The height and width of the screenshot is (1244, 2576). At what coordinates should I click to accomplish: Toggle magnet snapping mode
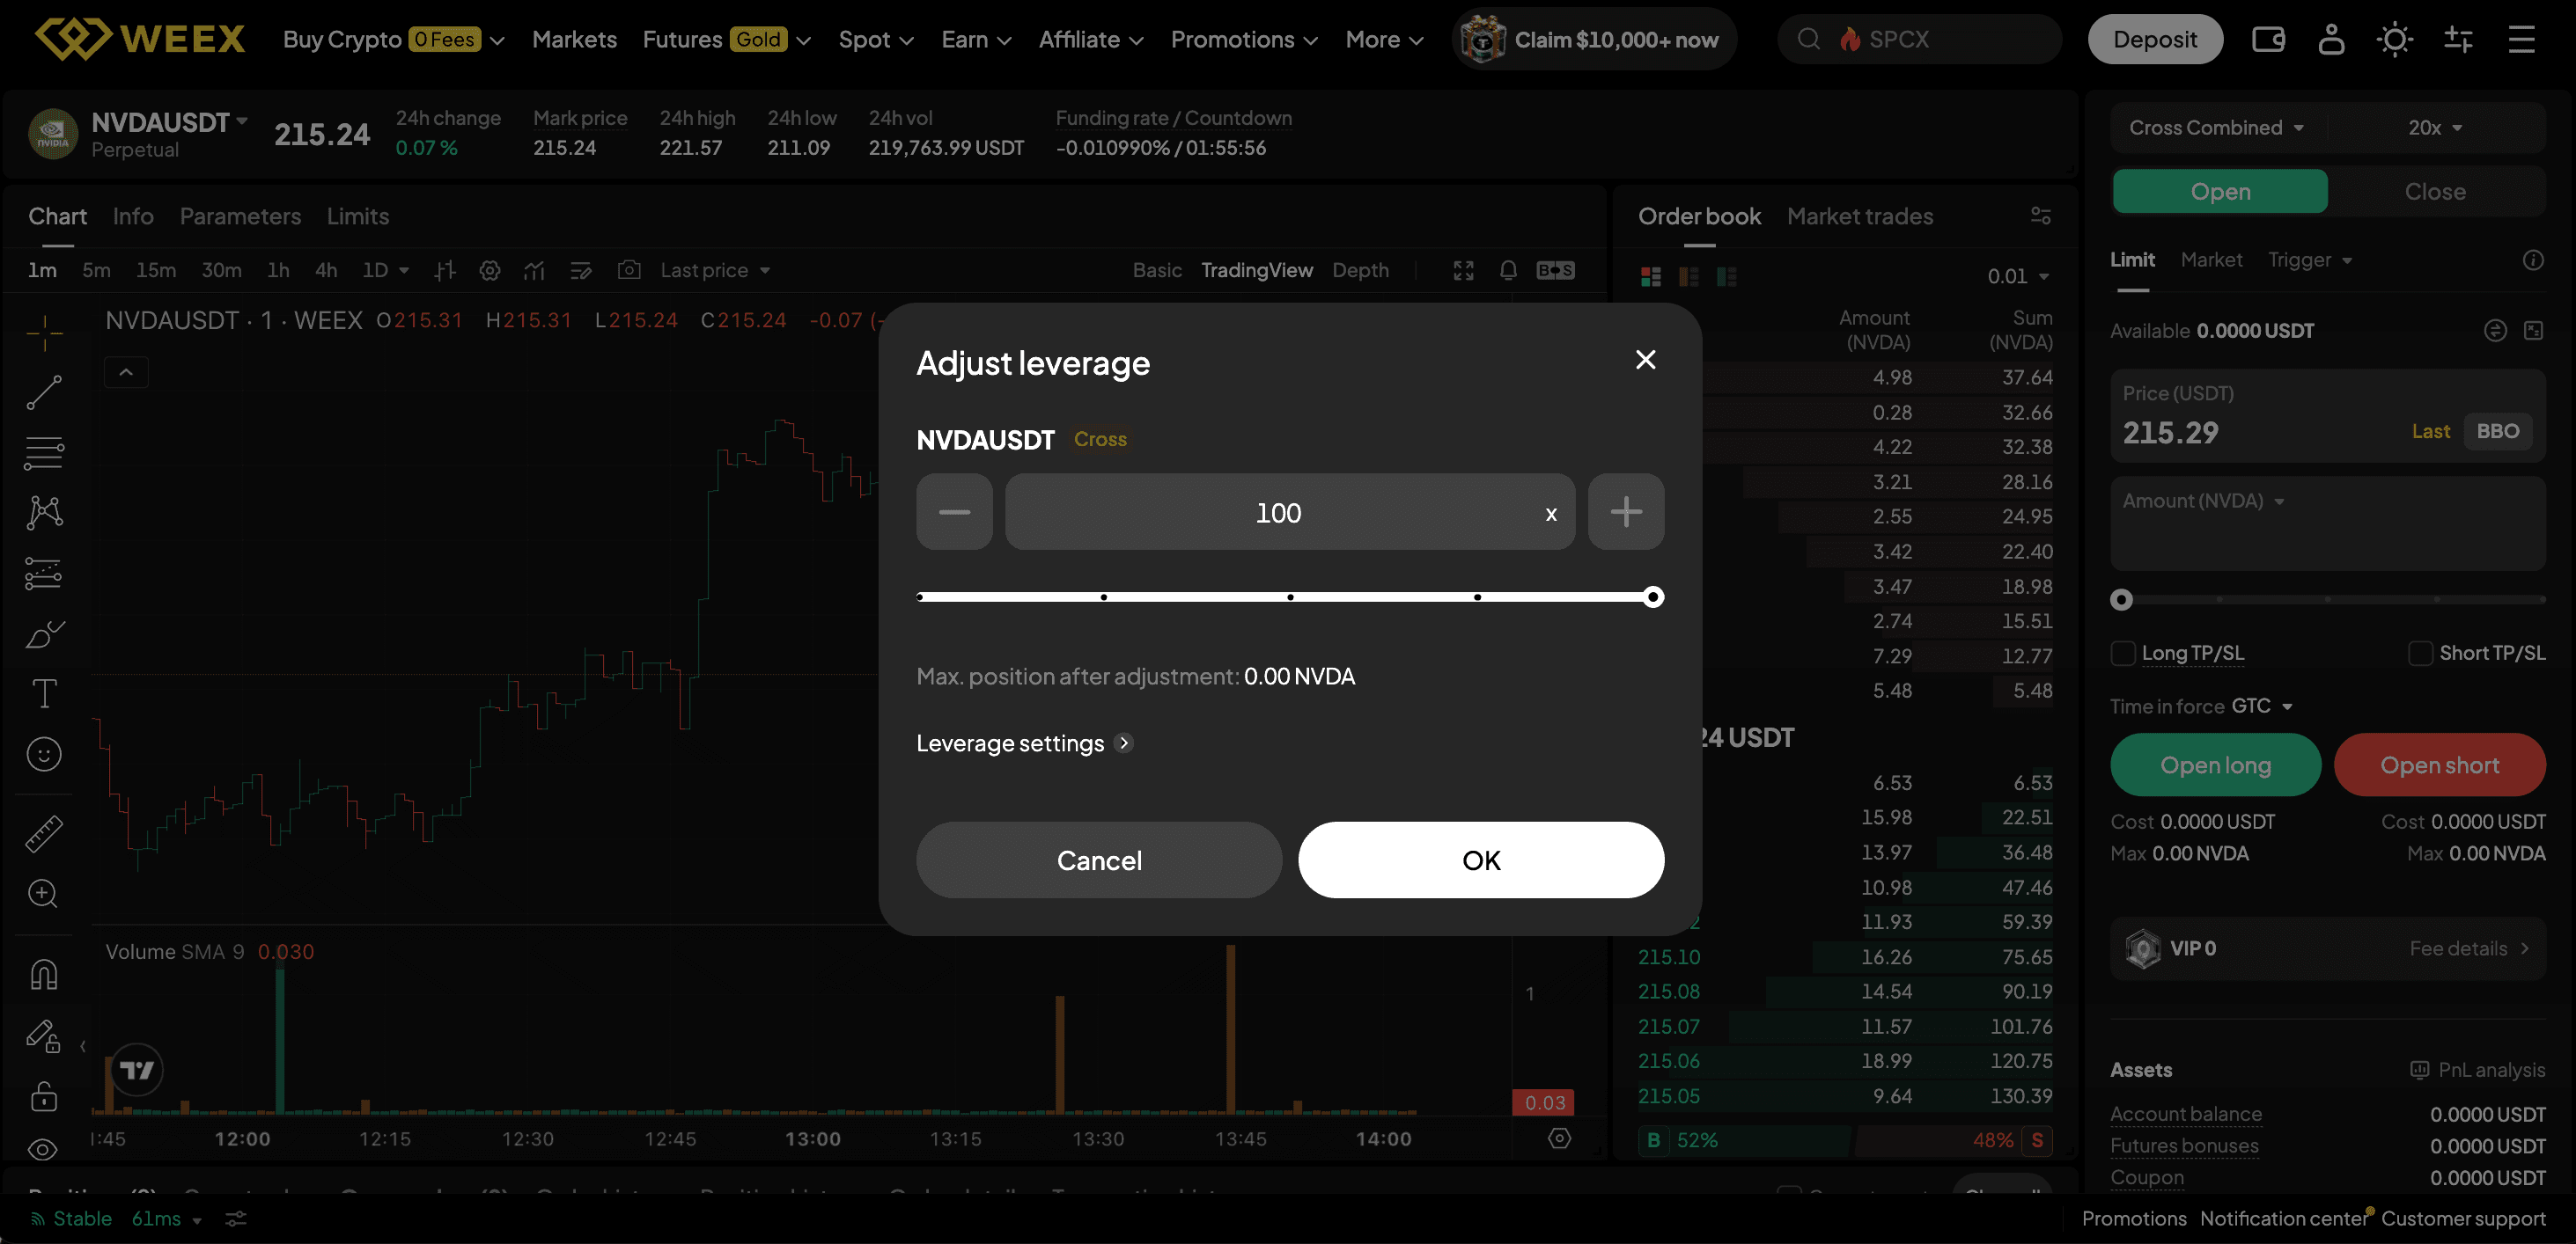(x=44, y=974)
